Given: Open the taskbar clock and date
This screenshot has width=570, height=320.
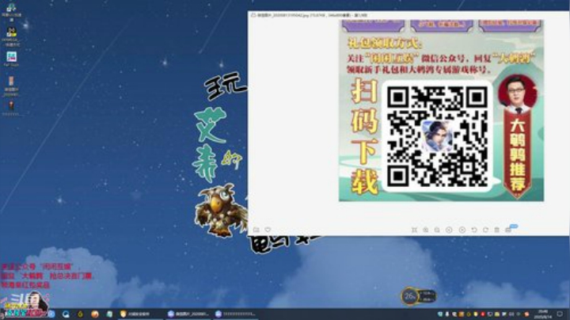Looking at the screenshot, I should coord(543,314).
